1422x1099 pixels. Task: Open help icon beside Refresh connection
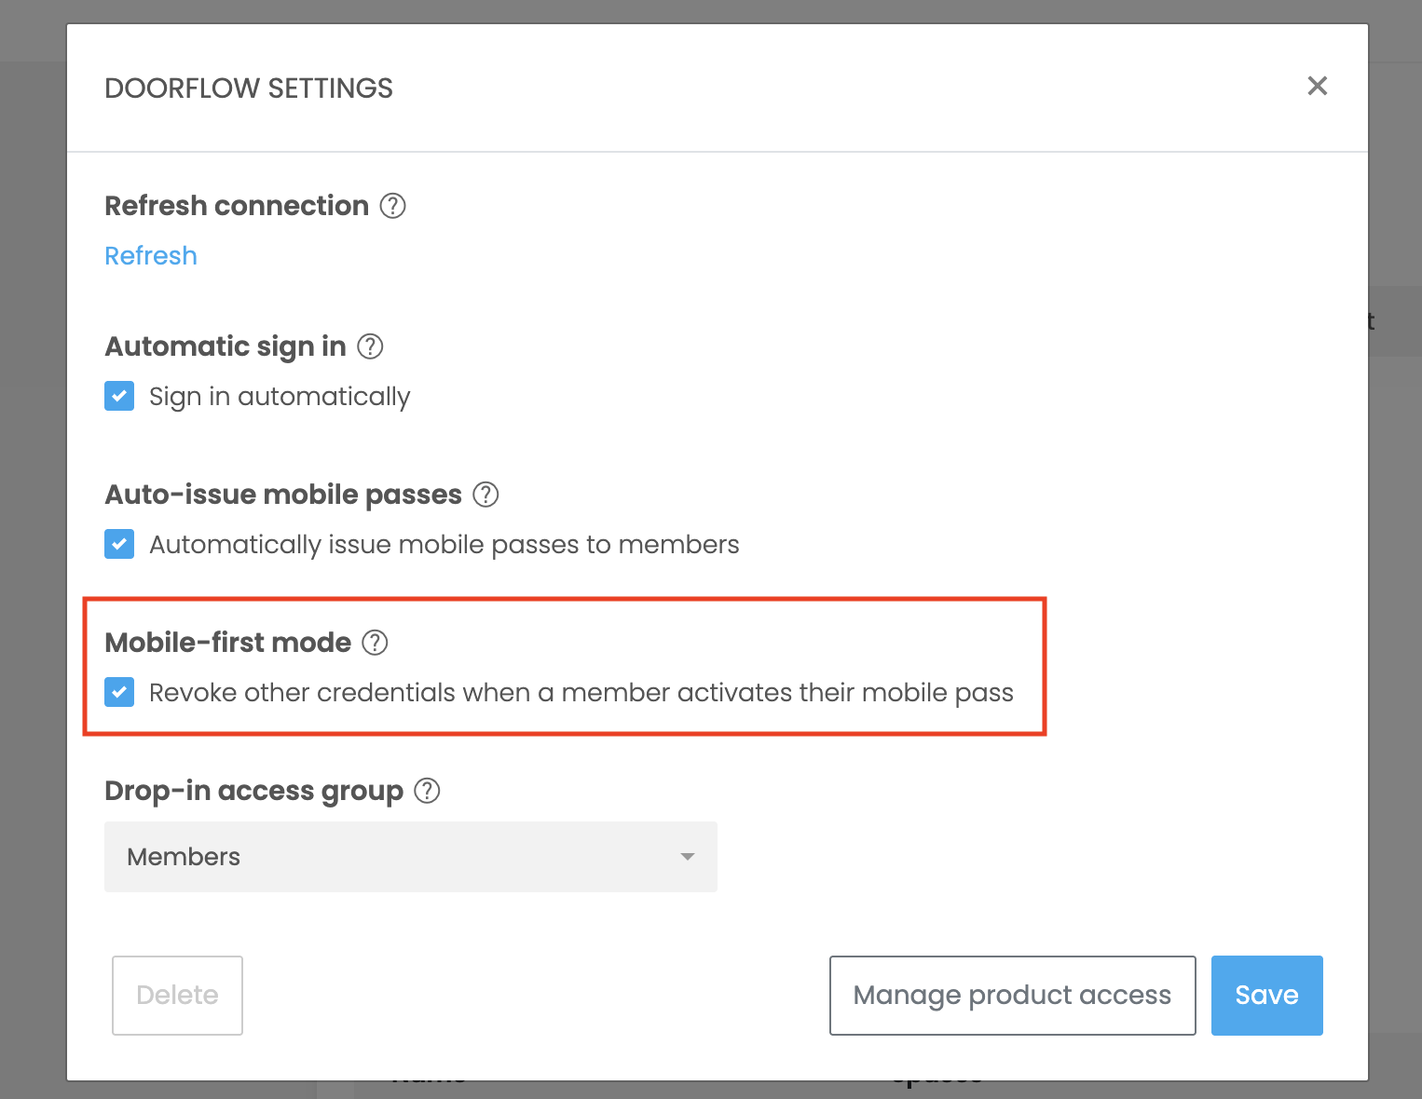[393, 206]
